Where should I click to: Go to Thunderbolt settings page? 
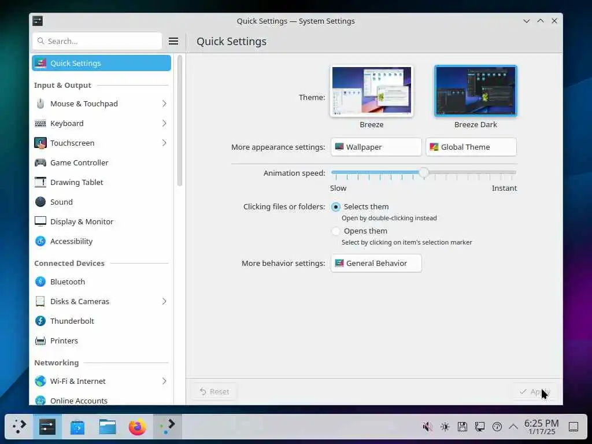click(x=101, y=321)
